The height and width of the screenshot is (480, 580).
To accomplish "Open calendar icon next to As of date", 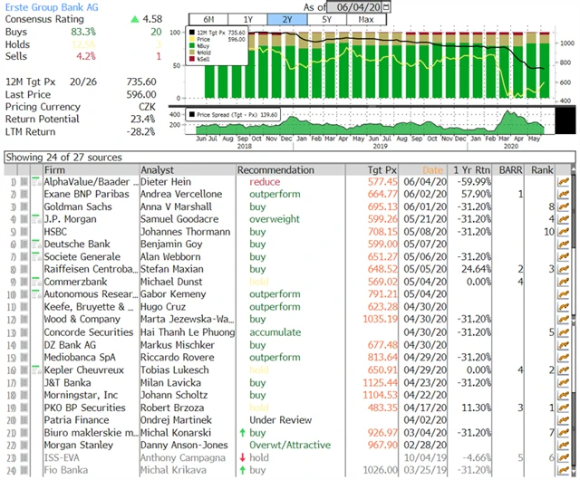I will coord(389,6).
